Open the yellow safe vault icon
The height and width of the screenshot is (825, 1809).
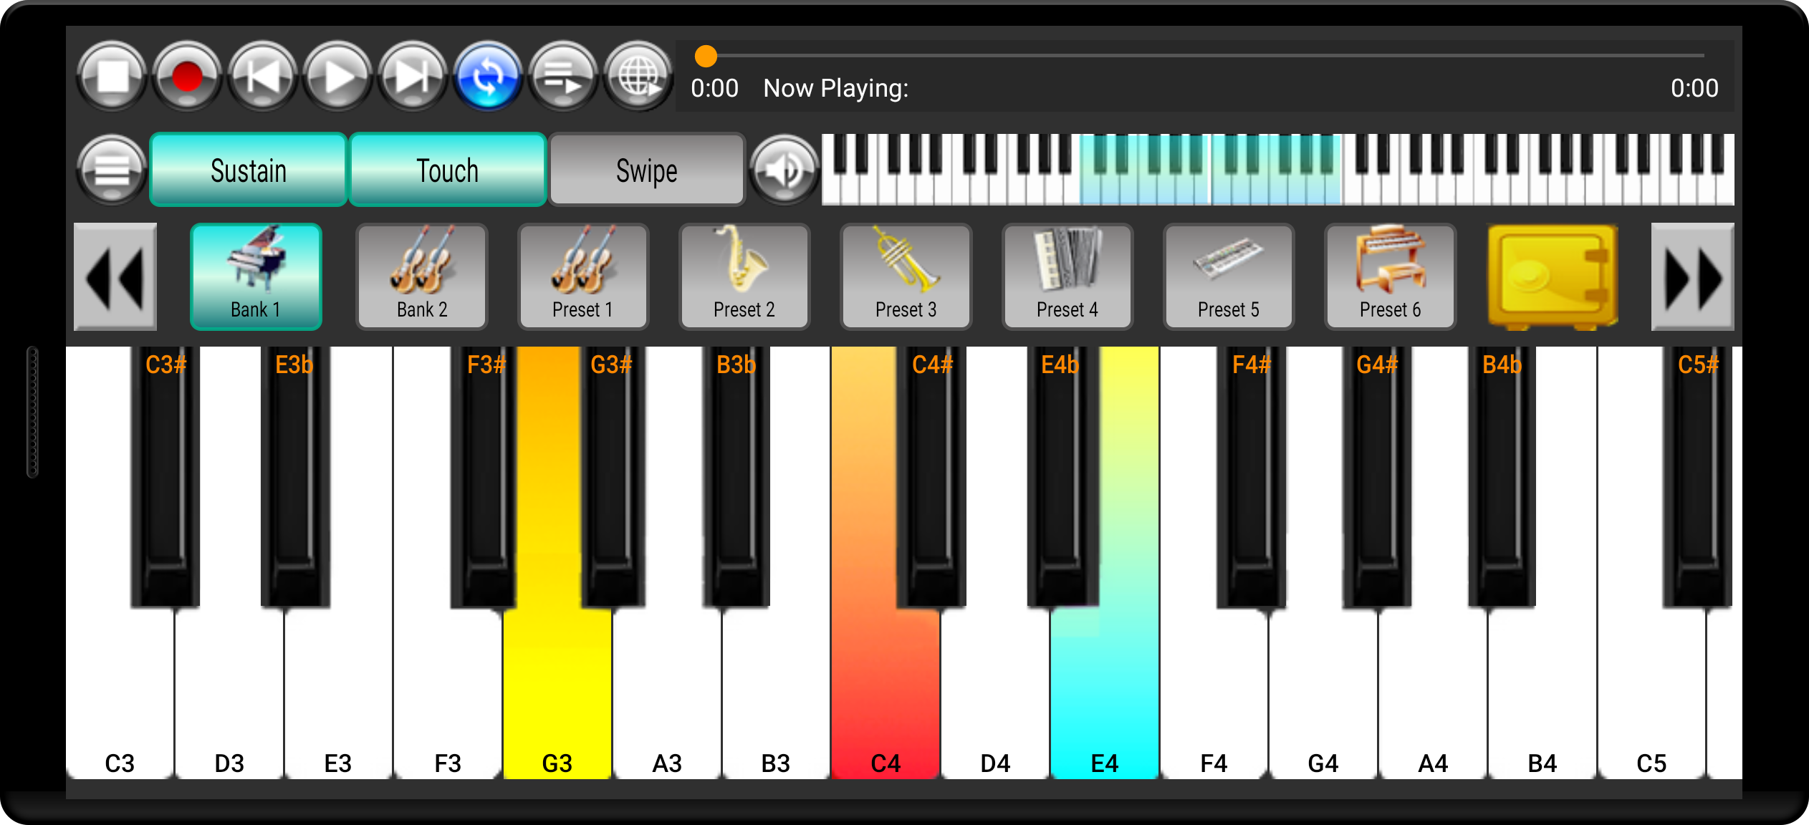pos(1553,276)
